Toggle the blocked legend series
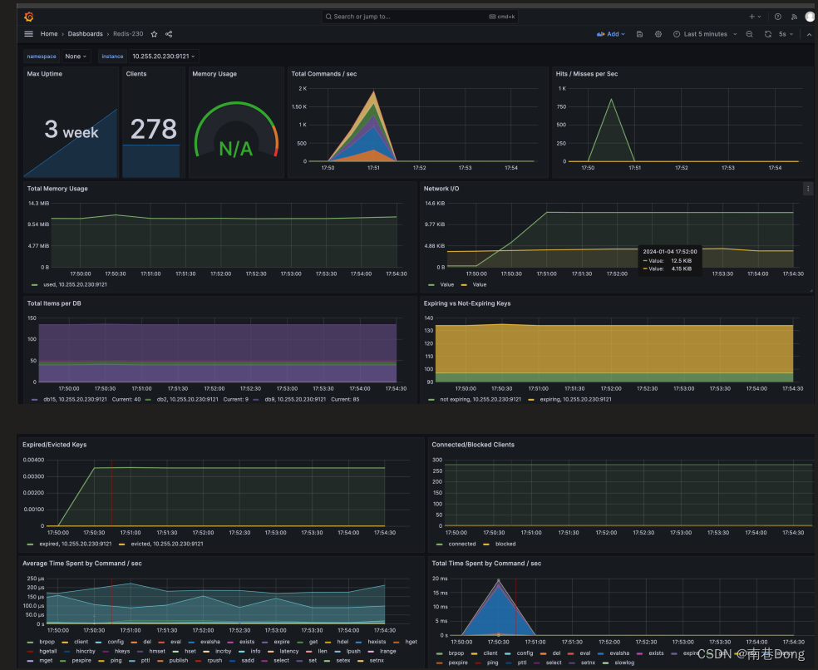Screen dimensions: 818x670 [x=505, y=544]
